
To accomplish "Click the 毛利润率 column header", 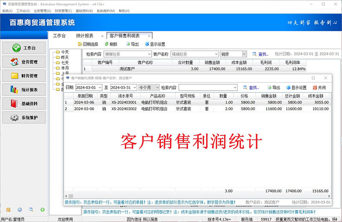I will coord(293,62).
